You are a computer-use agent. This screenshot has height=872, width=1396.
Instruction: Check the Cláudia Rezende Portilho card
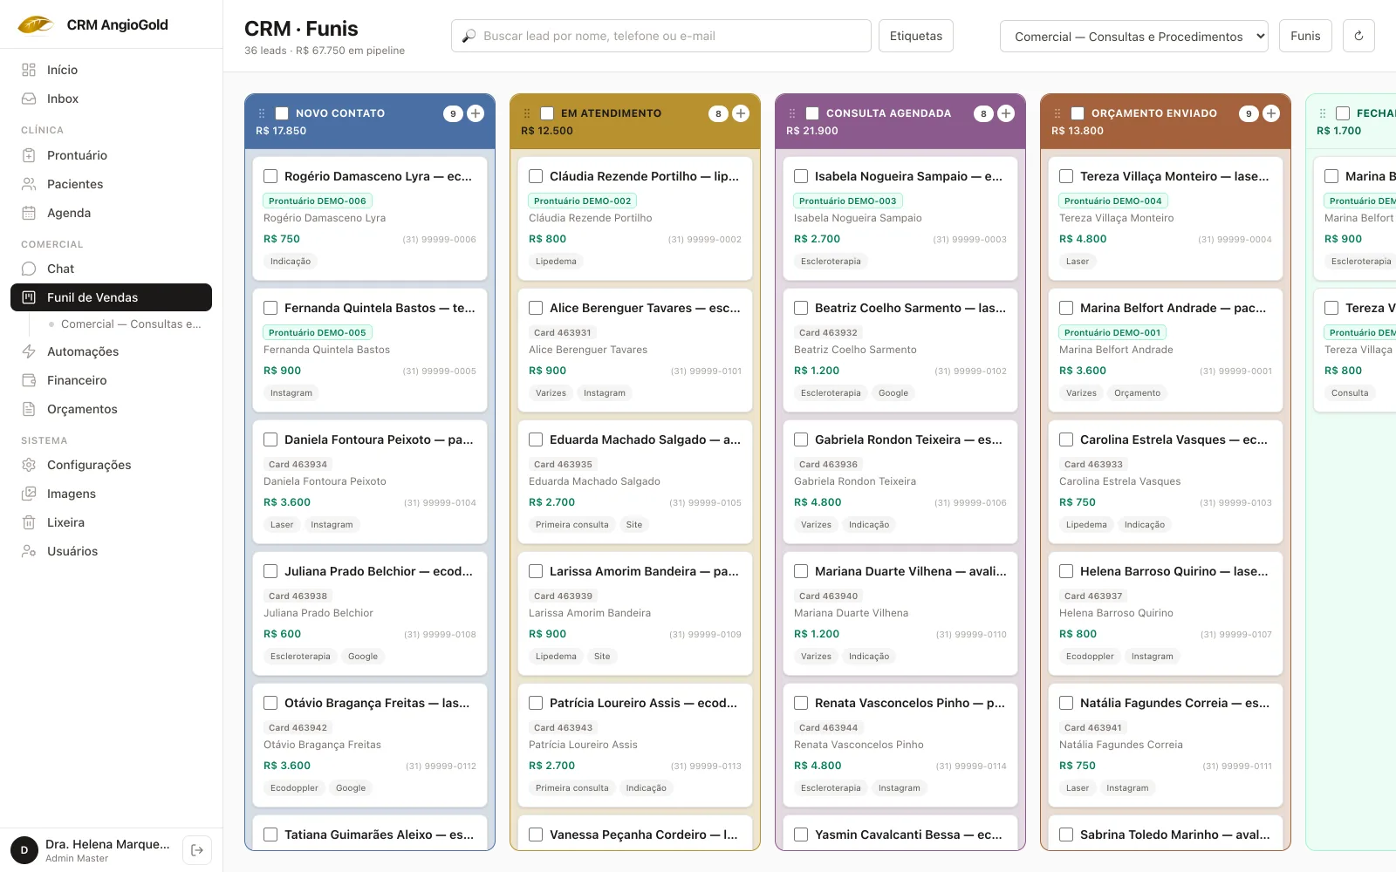click(x=536, y=176)
